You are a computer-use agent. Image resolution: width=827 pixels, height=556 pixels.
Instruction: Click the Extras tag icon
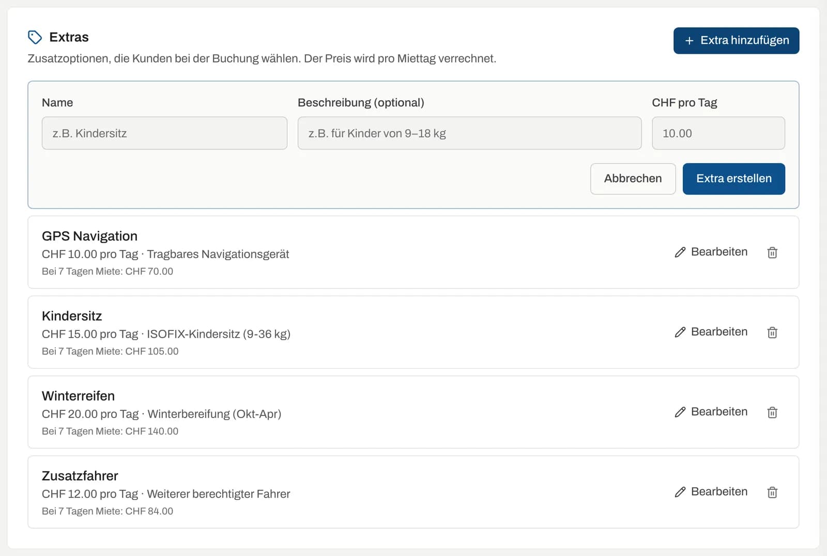35,37
